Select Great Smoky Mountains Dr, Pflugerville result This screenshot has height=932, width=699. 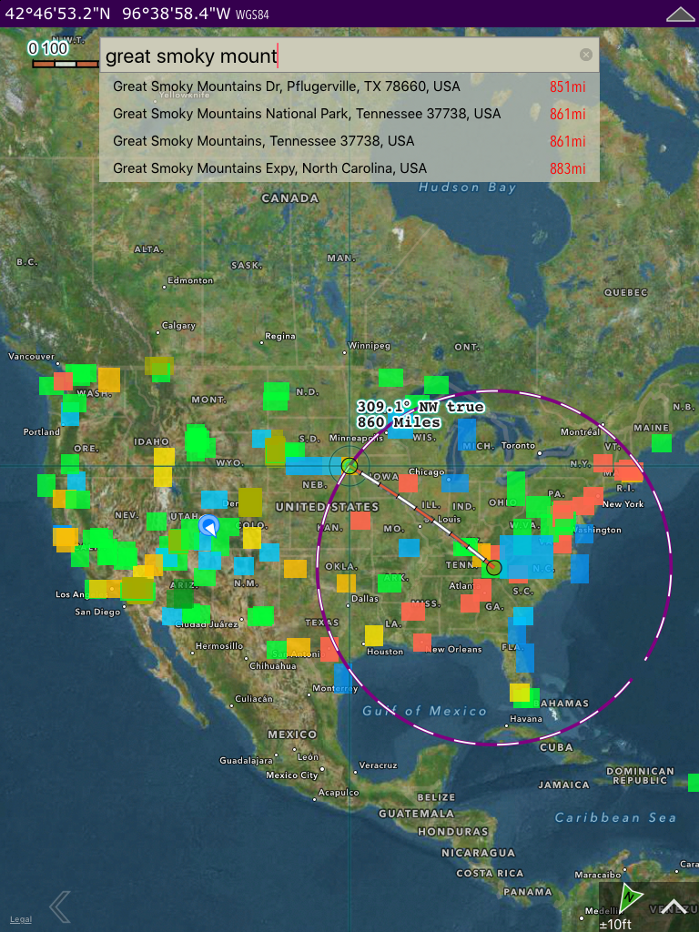[287, 86]
